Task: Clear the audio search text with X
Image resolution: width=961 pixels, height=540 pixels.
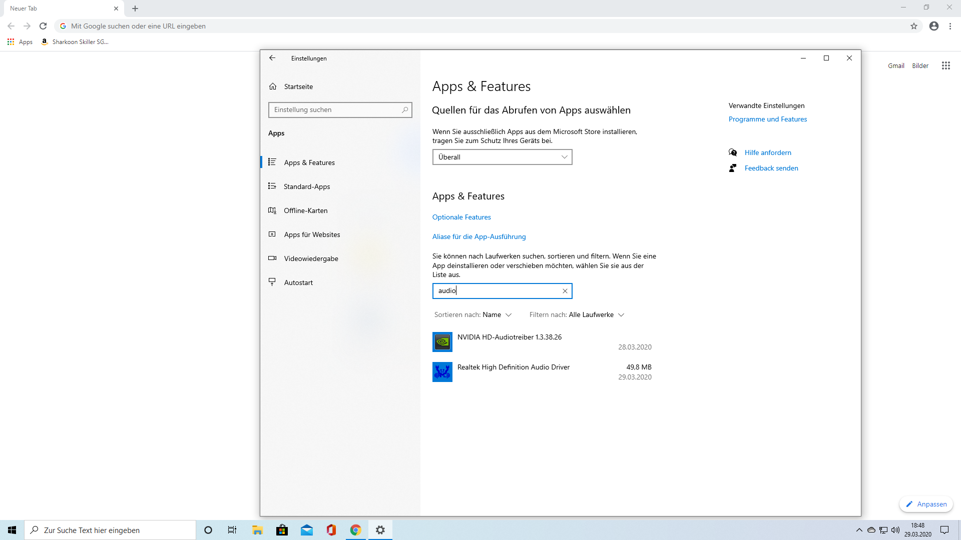Action: click(x=565, y=291)
